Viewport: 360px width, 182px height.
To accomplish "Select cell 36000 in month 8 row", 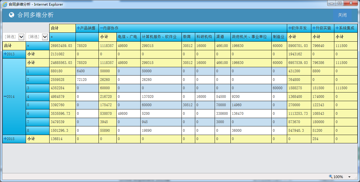I will pos(251,130).
